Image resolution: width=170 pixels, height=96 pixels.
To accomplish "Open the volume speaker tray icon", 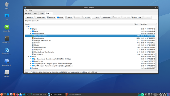I will click(x=152, y=94).
